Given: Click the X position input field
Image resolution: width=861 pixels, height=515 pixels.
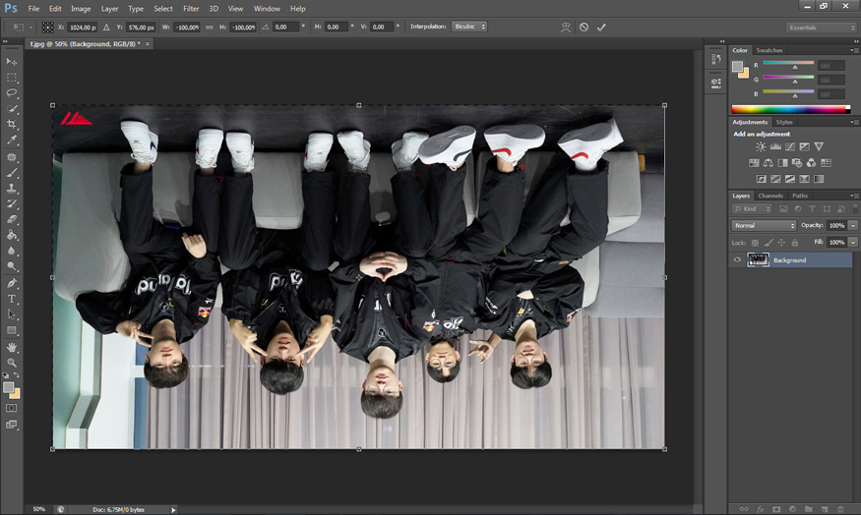Looking at the screenshot, I should pos(82,28).
